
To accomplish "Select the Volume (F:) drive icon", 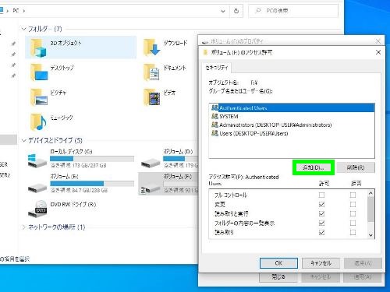I will [151, 188].
